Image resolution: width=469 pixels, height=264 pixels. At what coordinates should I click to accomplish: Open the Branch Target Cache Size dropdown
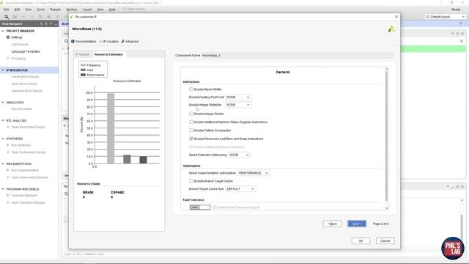click(240, 189)
